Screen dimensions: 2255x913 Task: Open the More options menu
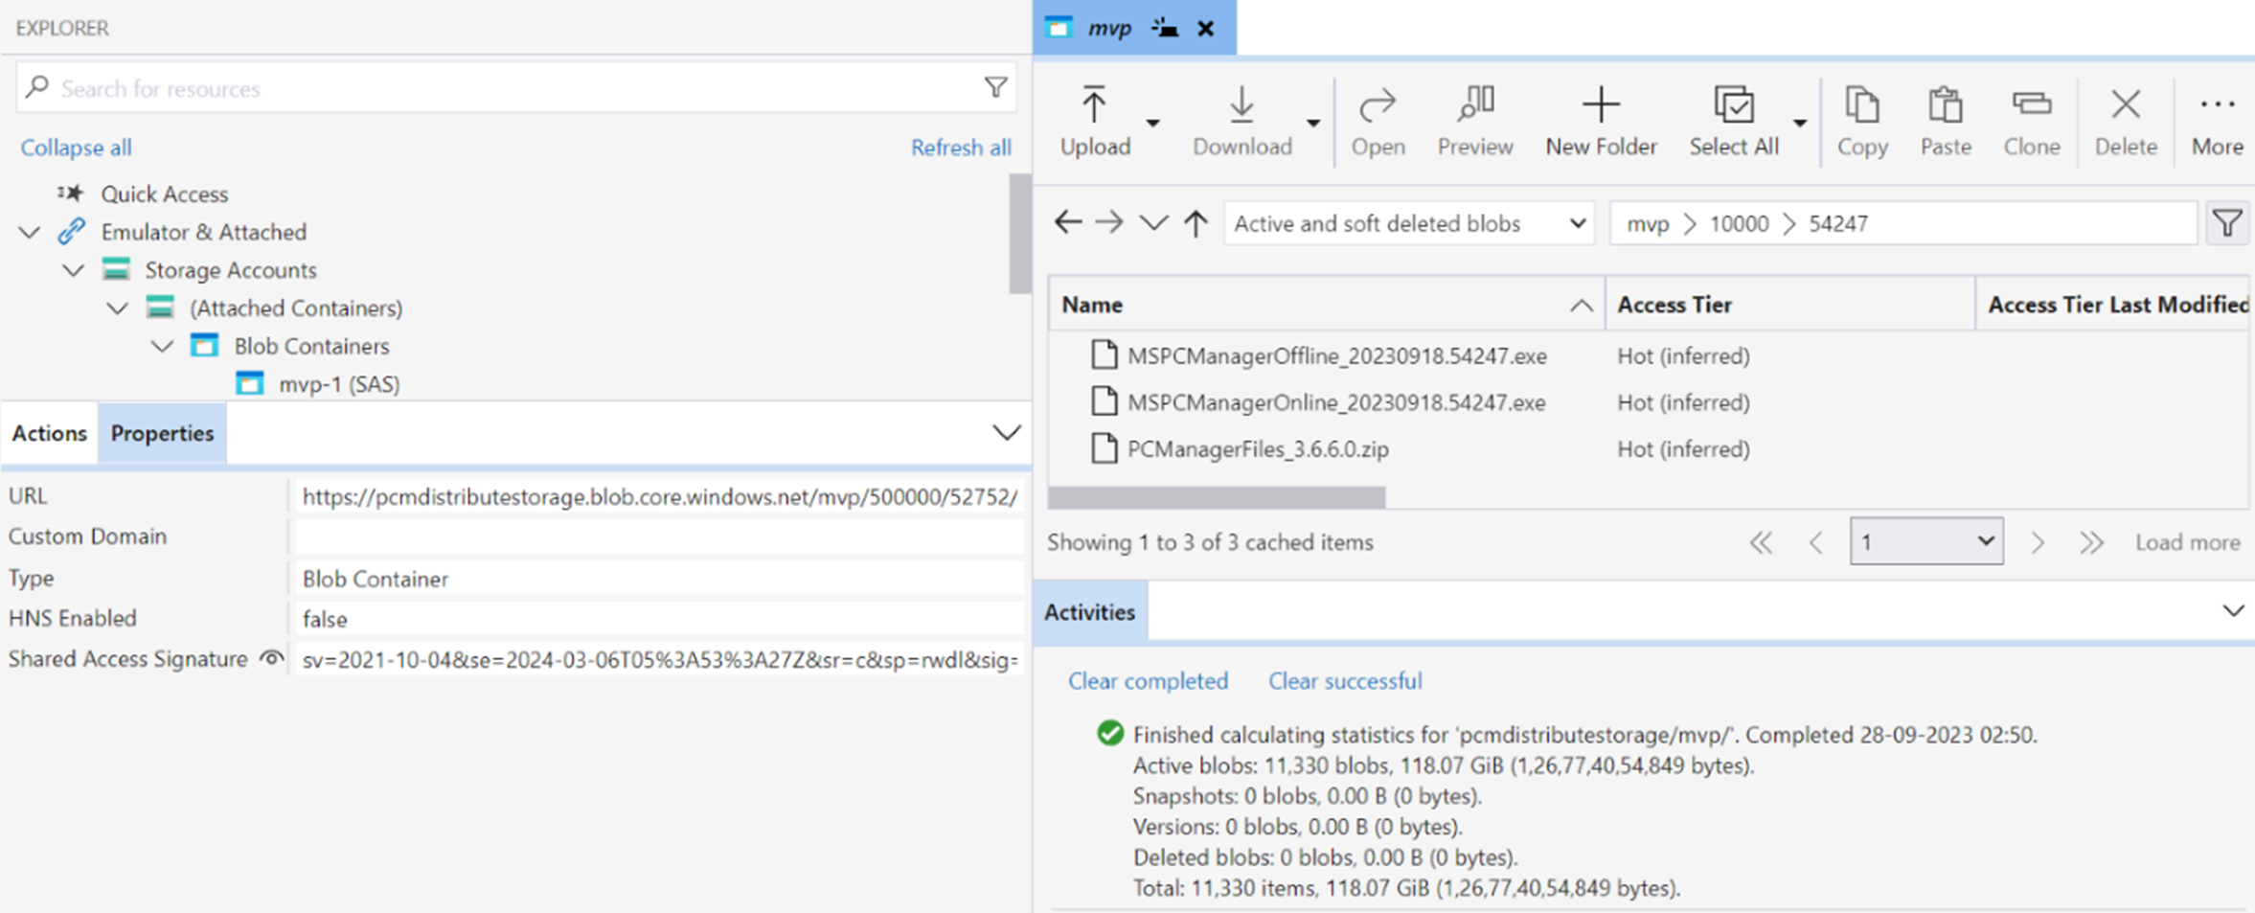(x=2217, y=105)
